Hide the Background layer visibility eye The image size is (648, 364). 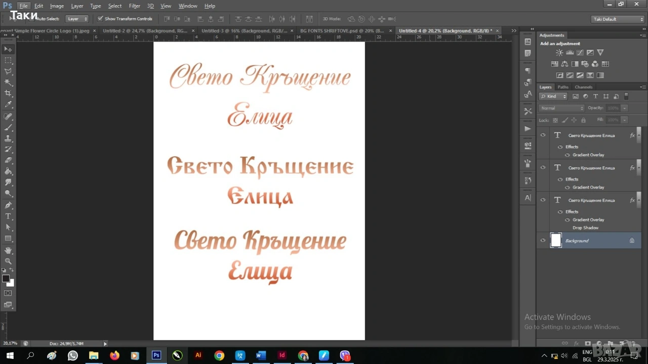tap(543, 241)
